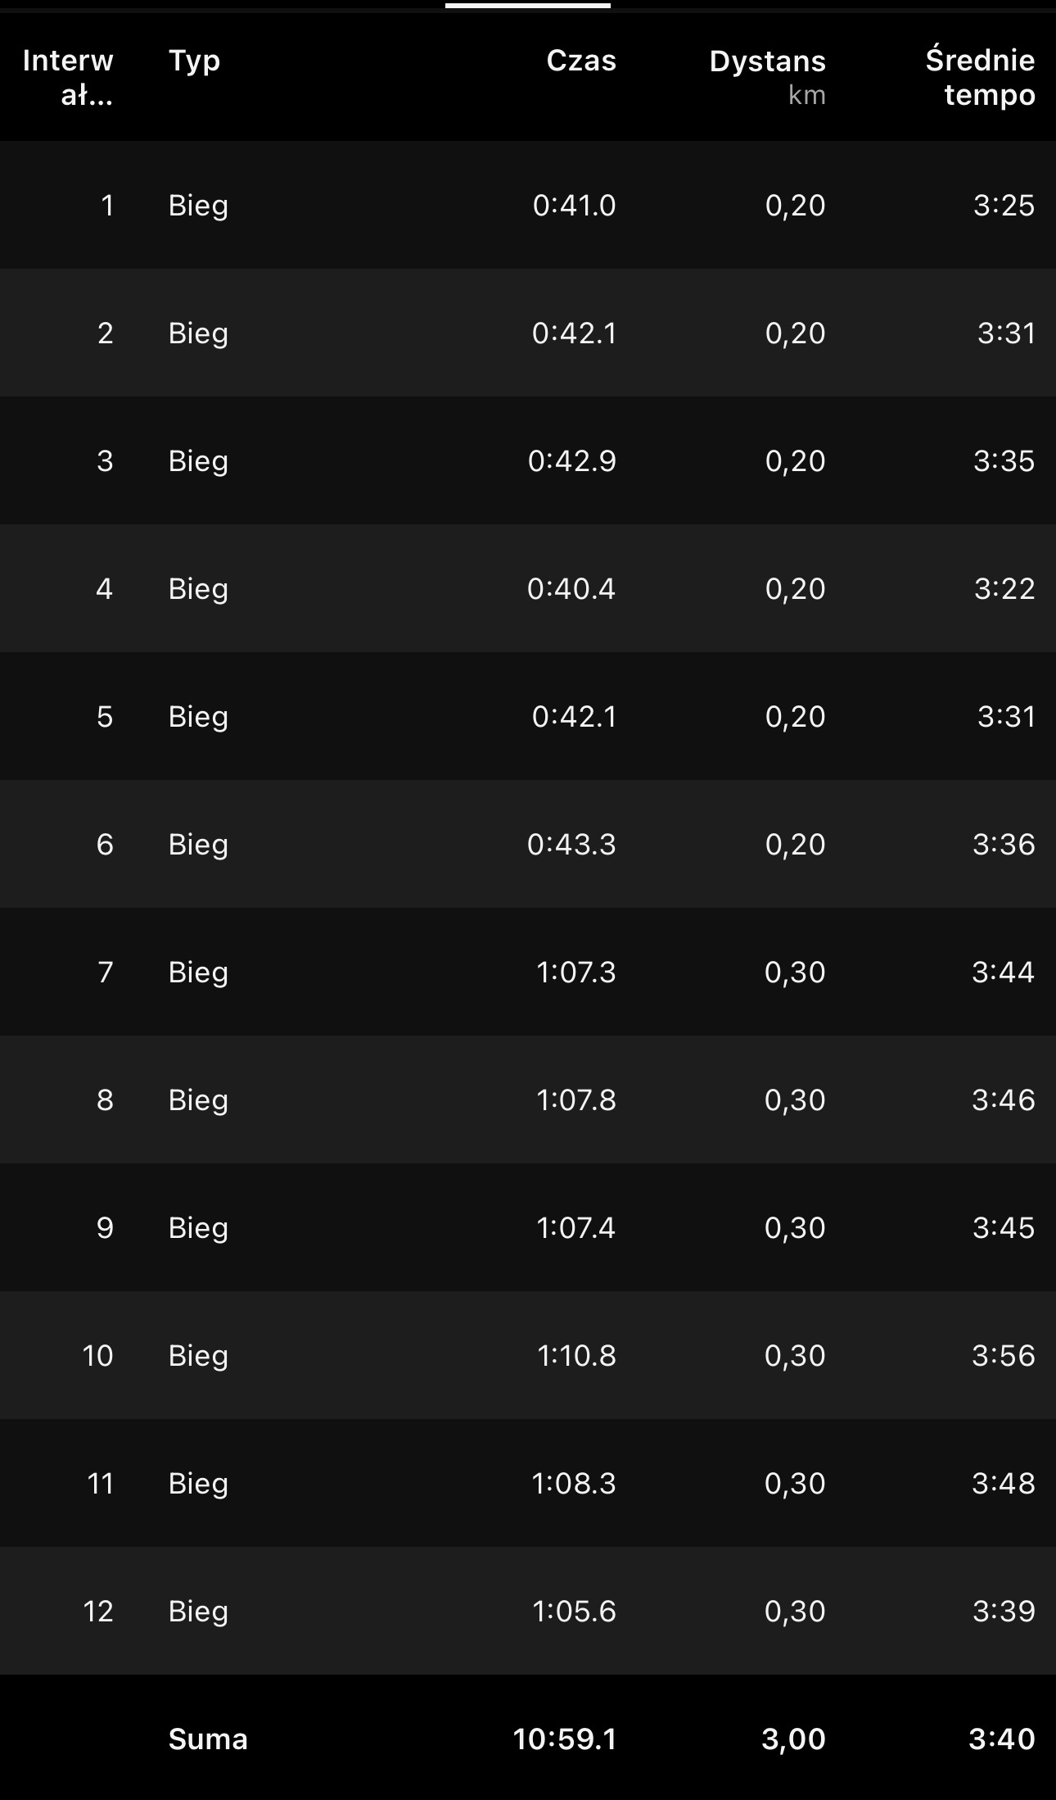Tap interval 12 time 1:05.6
This screenshot has width=1056, height=1800.
(x=574, y=1611)
